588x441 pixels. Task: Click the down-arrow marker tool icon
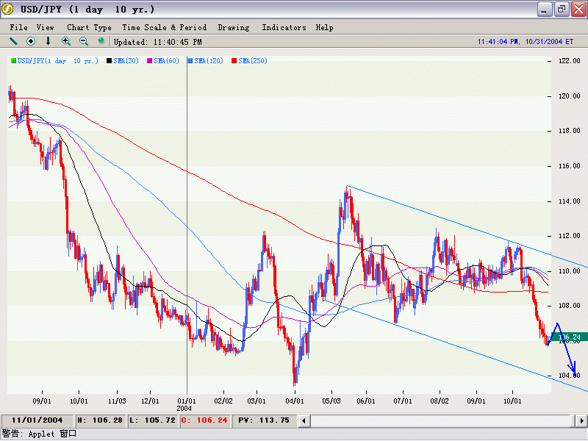(x=49, y=41)
